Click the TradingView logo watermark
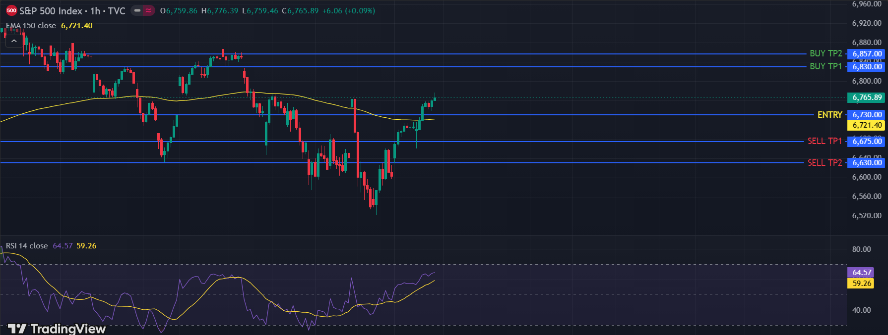The height and width of the screenshot is (335, 888). tap(57, 329)
